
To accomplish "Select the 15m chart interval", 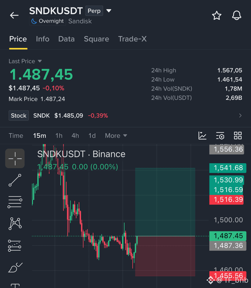I will 39,136.
